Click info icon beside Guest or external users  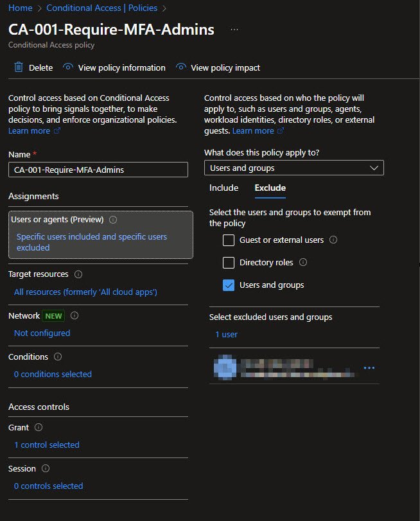[x=333, y=240]
